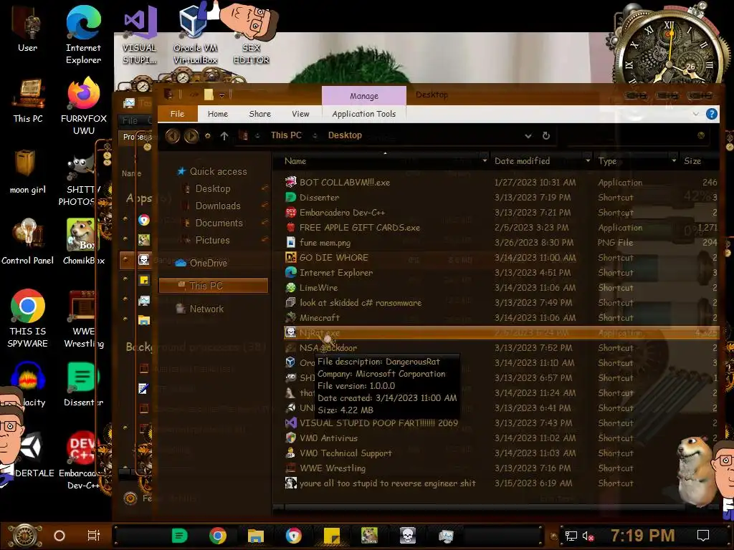The image size is (734, 550).
Task: Open the VISUAL STUPI... desktop shortcut
Action: 140,35
